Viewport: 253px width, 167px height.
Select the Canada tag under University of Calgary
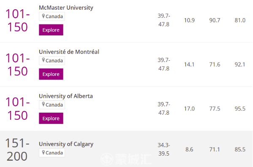tap(52, 153)
